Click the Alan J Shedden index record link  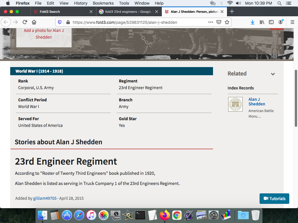256,102
